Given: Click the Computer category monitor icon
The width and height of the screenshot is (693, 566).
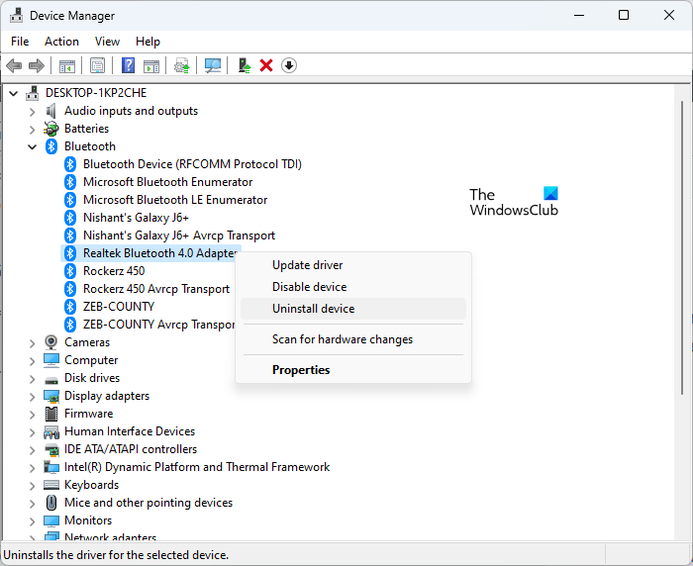Looking at the screenshot, I should point(51,360).
